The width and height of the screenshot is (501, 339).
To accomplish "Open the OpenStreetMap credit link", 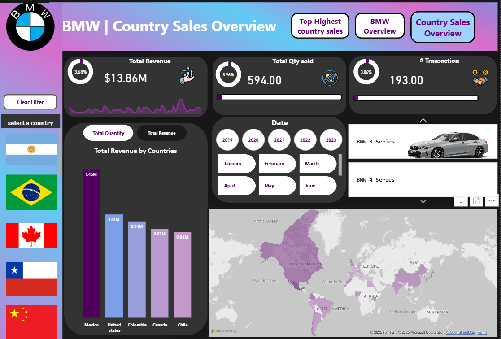I will coord(461,332).
